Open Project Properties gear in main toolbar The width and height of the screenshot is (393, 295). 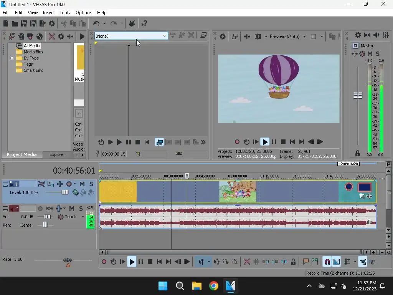pyautogui.click(x=52, y=23)
